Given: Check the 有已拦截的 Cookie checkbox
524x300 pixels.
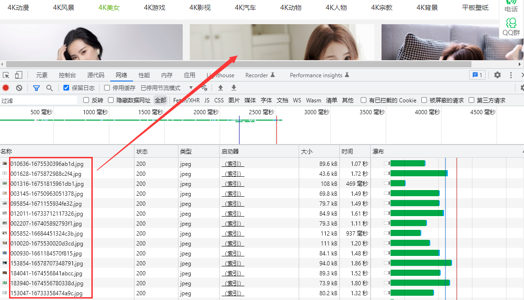Looking at the screenshot, I should [x=363, y=100].
